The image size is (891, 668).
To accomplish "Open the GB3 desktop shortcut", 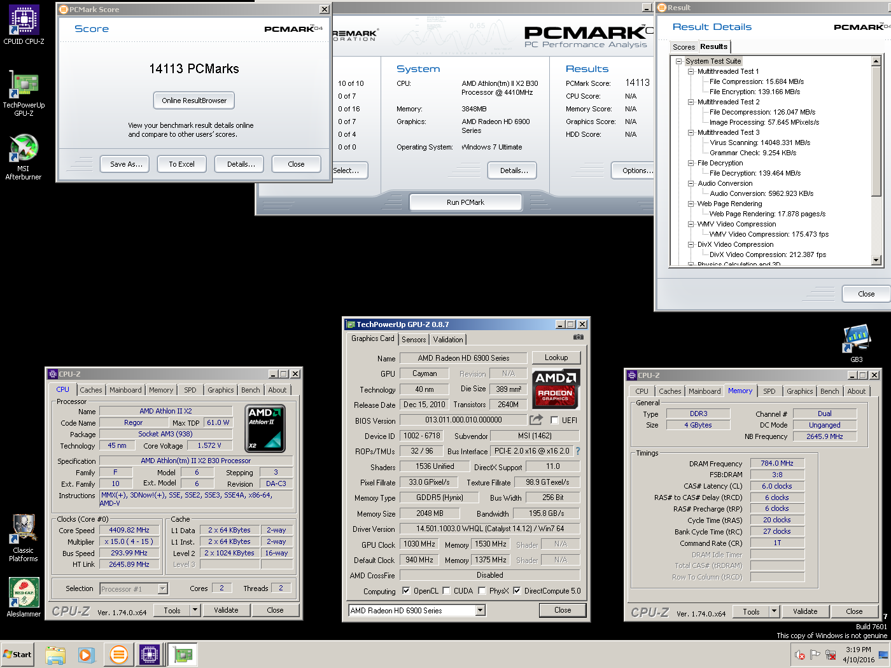I will pyautogui.click(x=857, y=344).
